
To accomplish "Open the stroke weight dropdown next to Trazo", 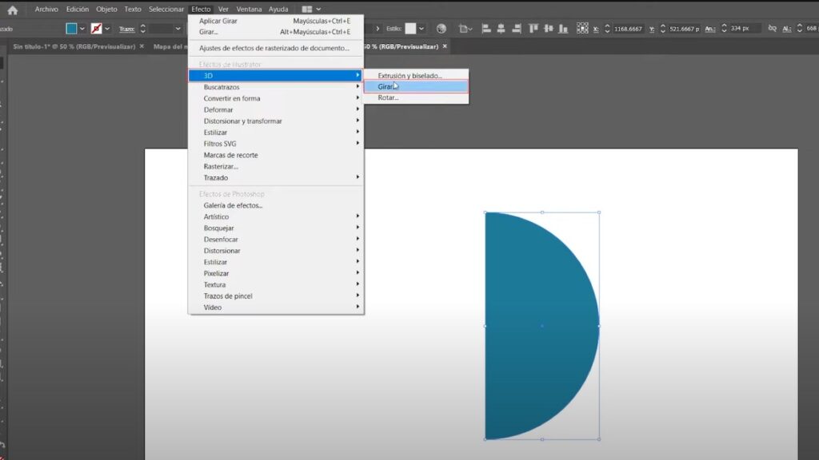I will (178, 28).
